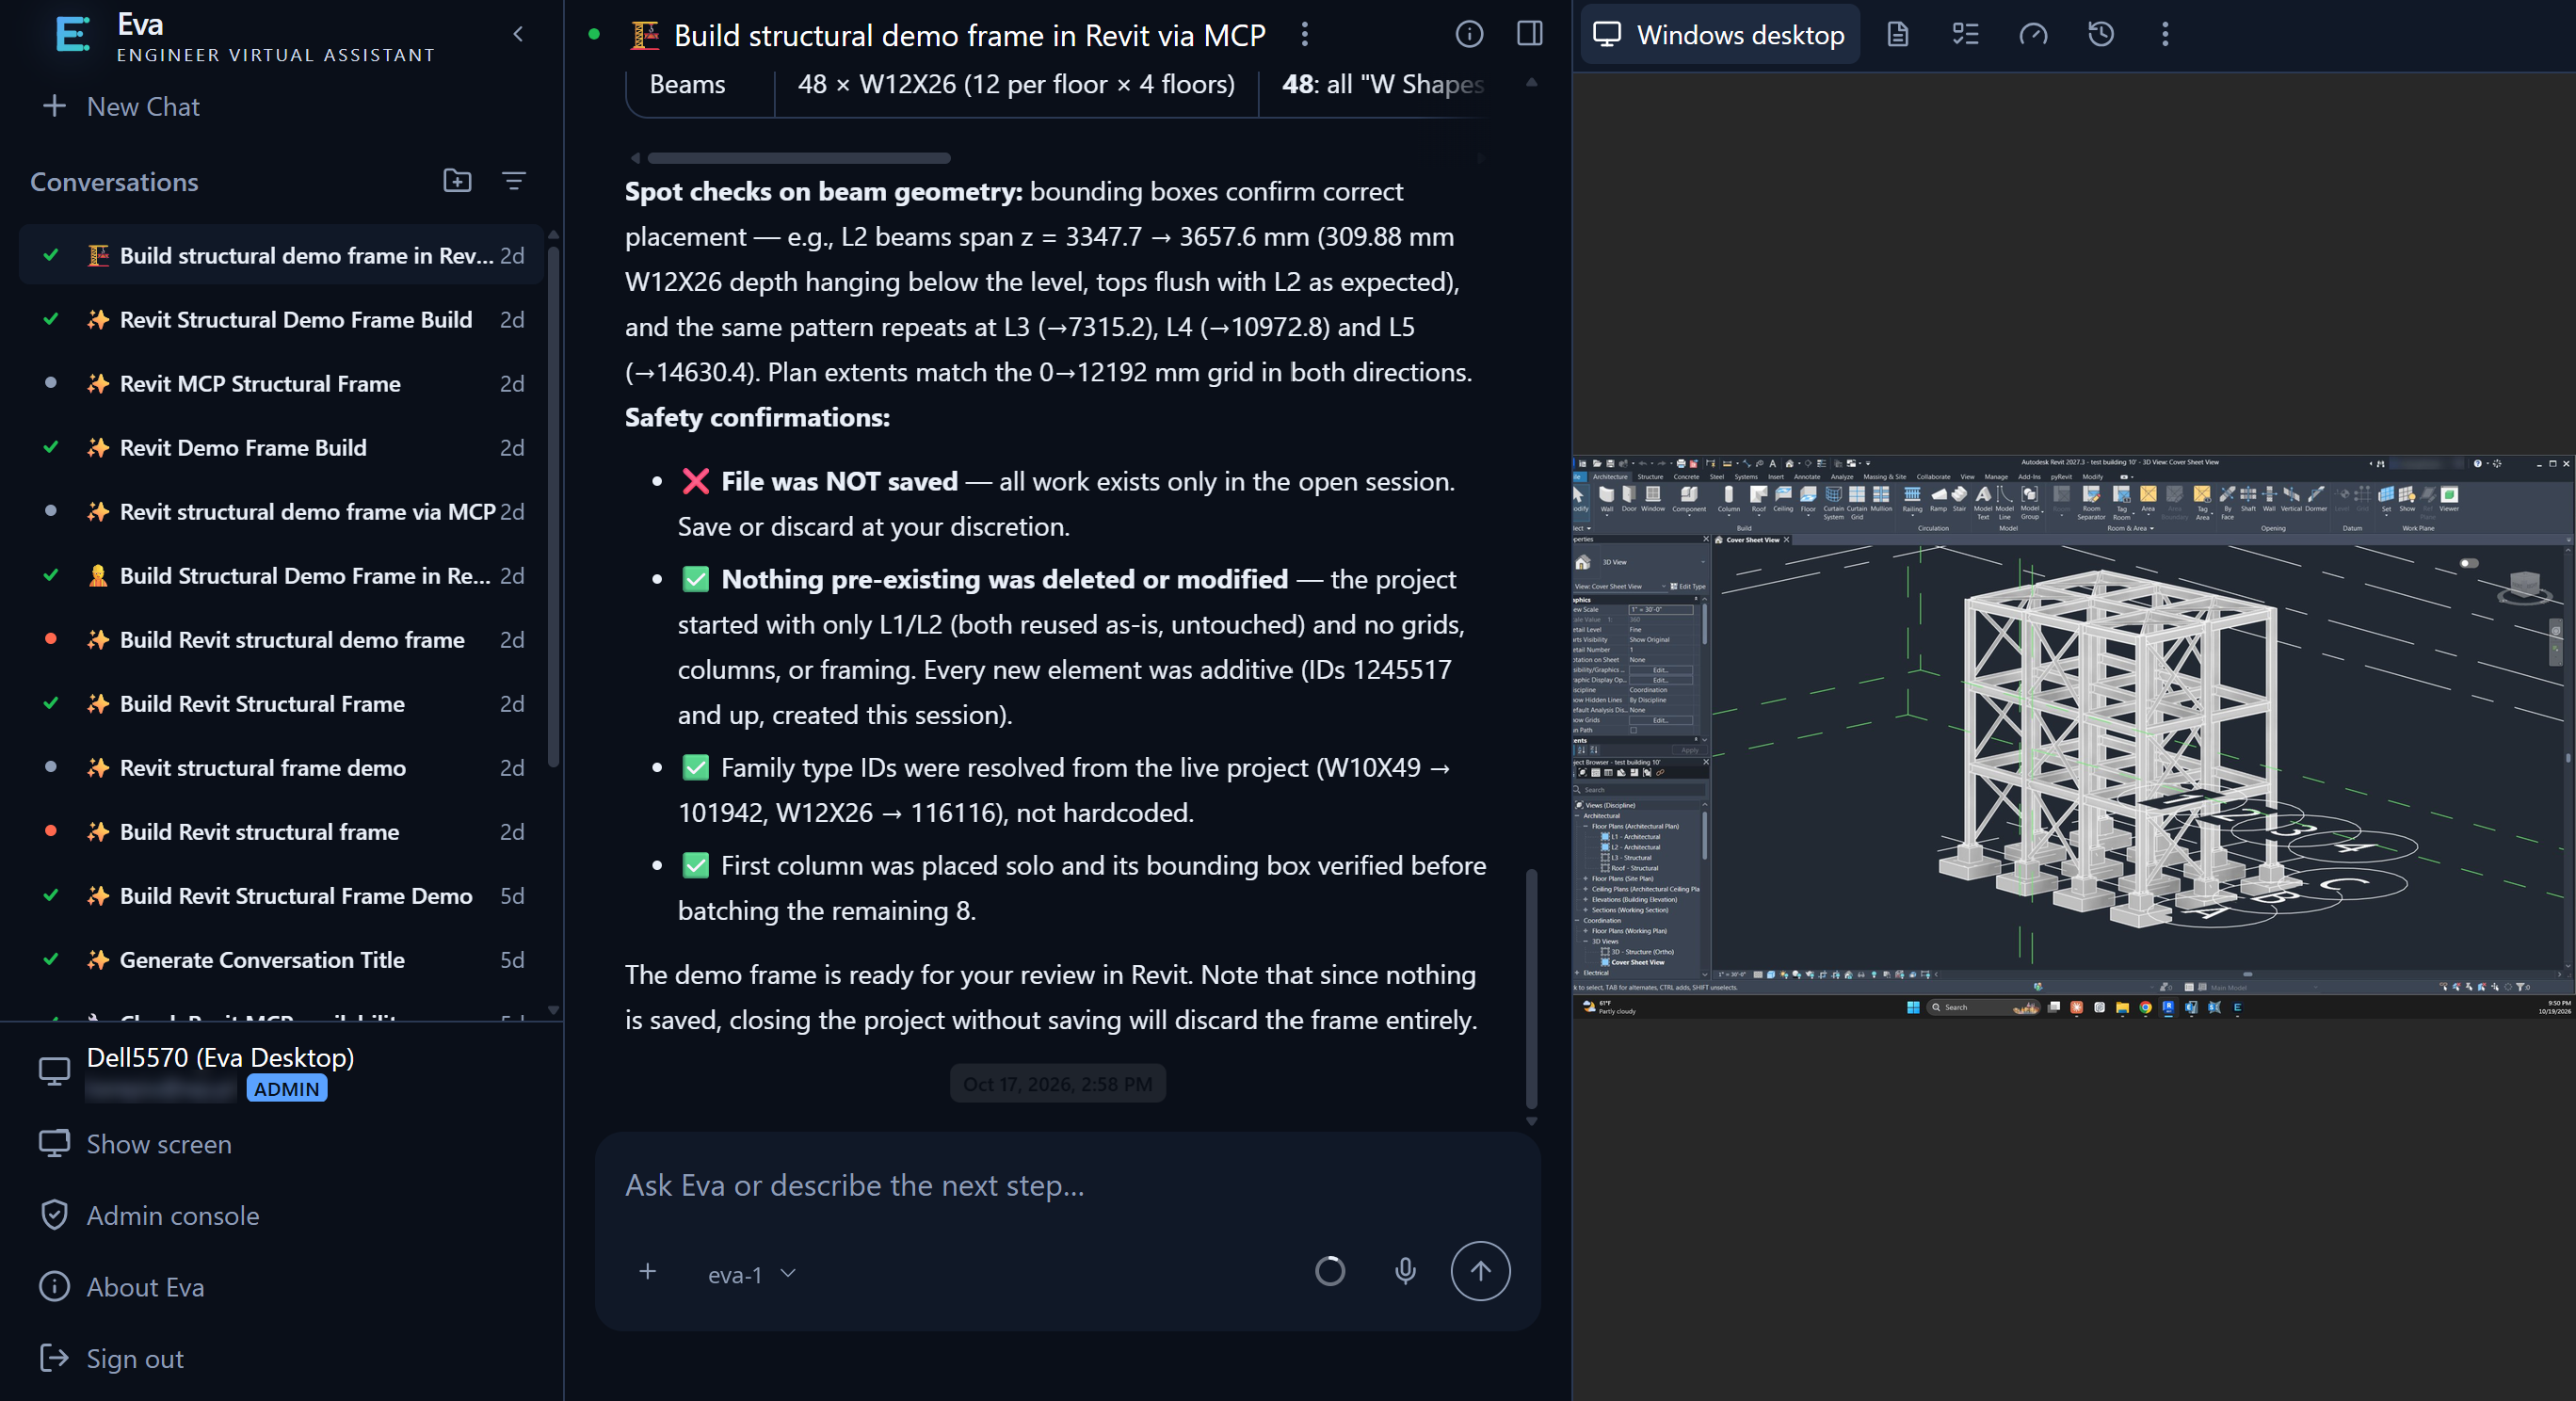Focus the Ask Eva message input
2576x1401 pixels.
pyautogui.click(x=1066, y=1186)
